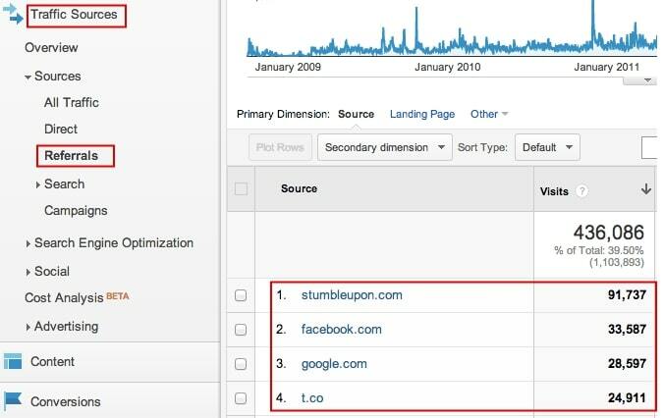
Task: Tick the stumbleupon.com row checkbox
Action: click(x=241, y=295)
